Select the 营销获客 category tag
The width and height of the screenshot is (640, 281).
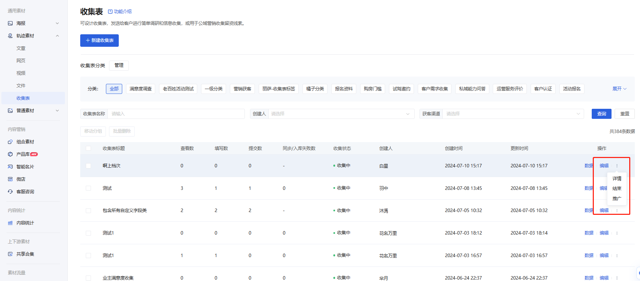click(x=242, y=89)
